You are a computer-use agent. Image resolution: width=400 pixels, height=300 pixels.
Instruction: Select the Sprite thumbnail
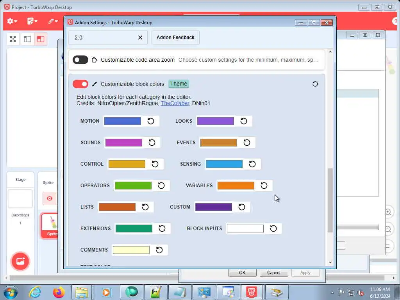click(x=50, y=226)
